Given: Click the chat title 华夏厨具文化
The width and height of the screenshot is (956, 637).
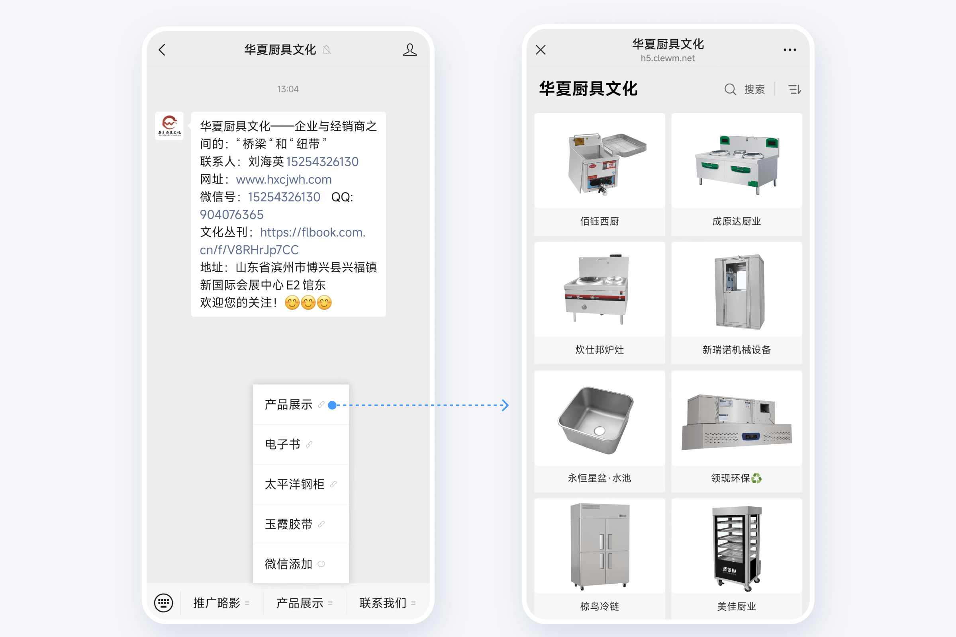Looking at the screenshot, I should (280, 50).
